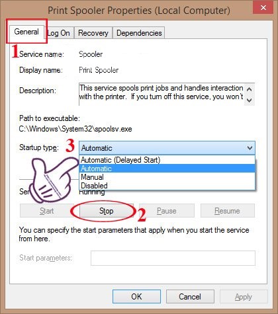Close the Print Spooler Properties dialog

point(263,8)
